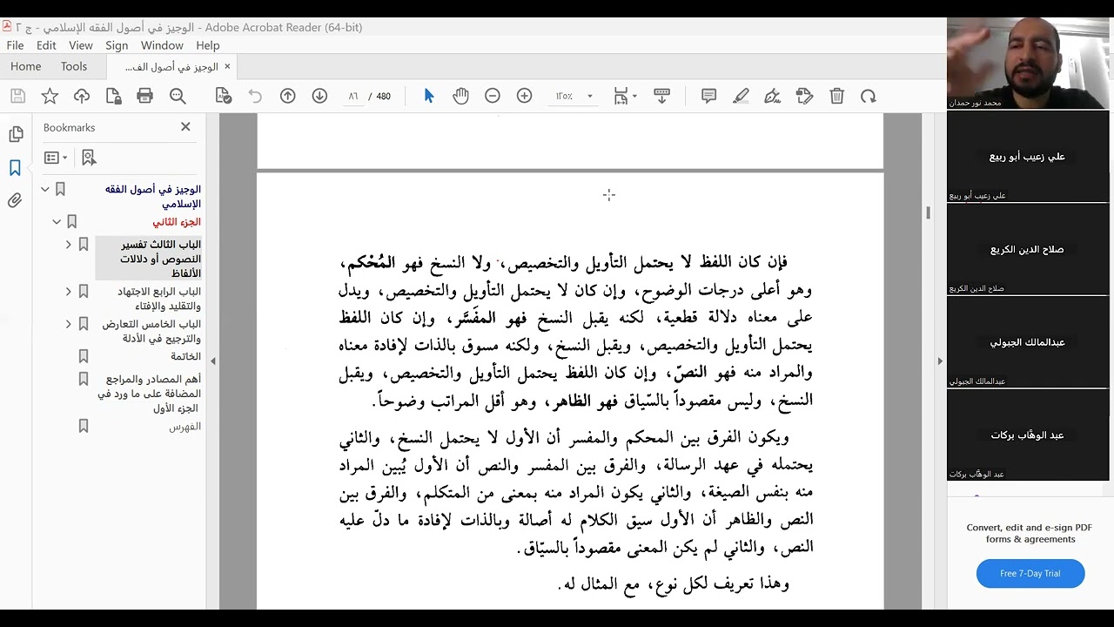Collapse the root book title bookmark
The height and width of the screenshot is (627, 1114).
click(x=45, y=189)
